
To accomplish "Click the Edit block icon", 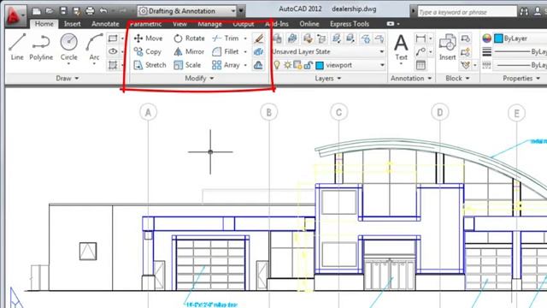I will pyautogui.click(x=465, y=51).
